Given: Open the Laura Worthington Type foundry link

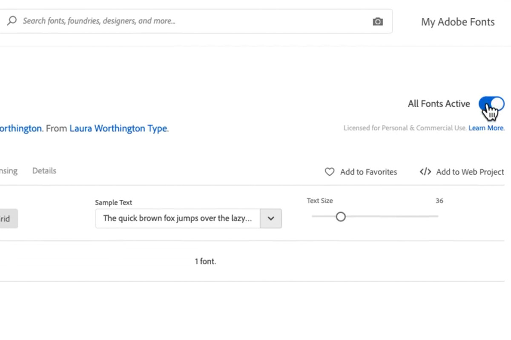Looking at the screenshot, I should [118, 128].
